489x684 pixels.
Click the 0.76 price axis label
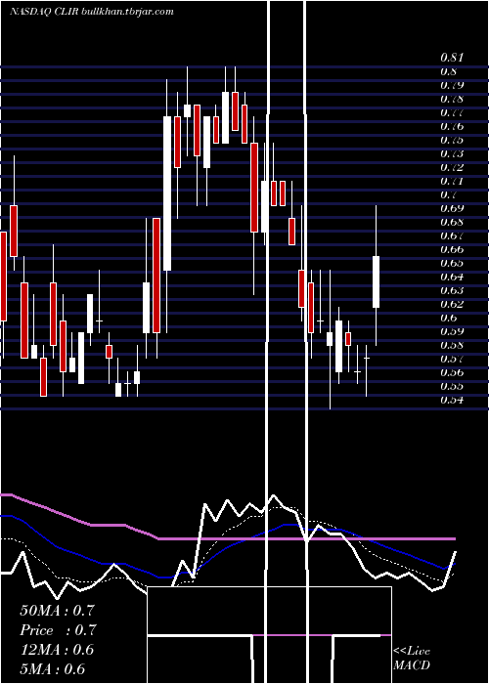click(452, 126)
